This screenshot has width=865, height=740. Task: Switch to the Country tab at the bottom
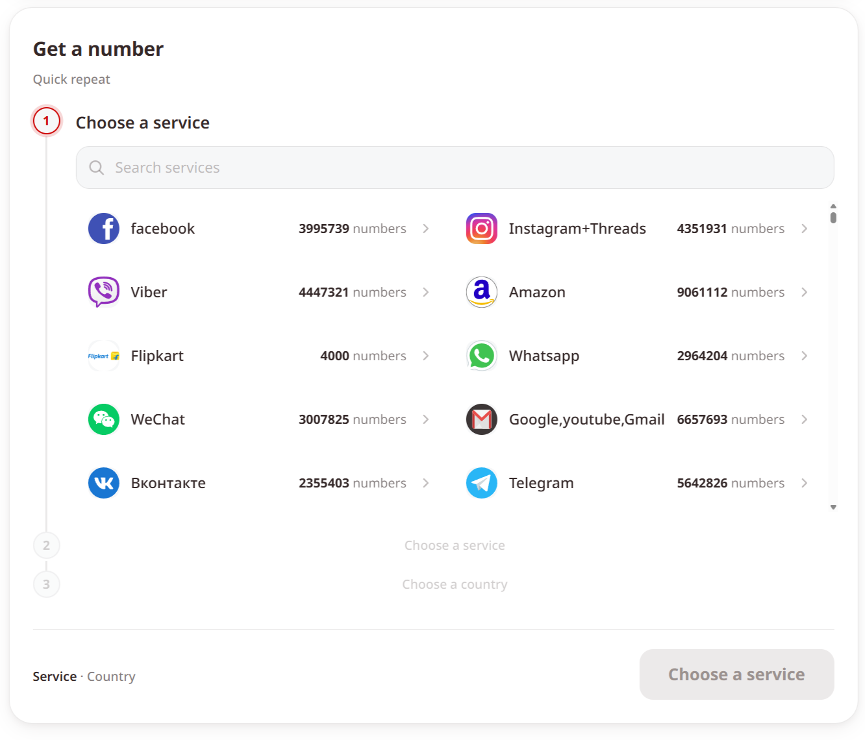click(x=111, y=676)
